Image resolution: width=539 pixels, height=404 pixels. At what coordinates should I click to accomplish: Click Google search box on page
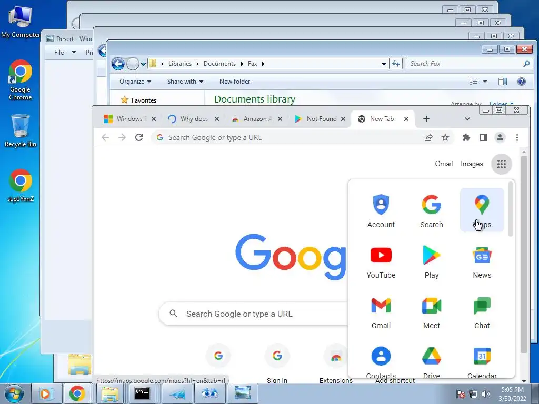click(254, 314)
